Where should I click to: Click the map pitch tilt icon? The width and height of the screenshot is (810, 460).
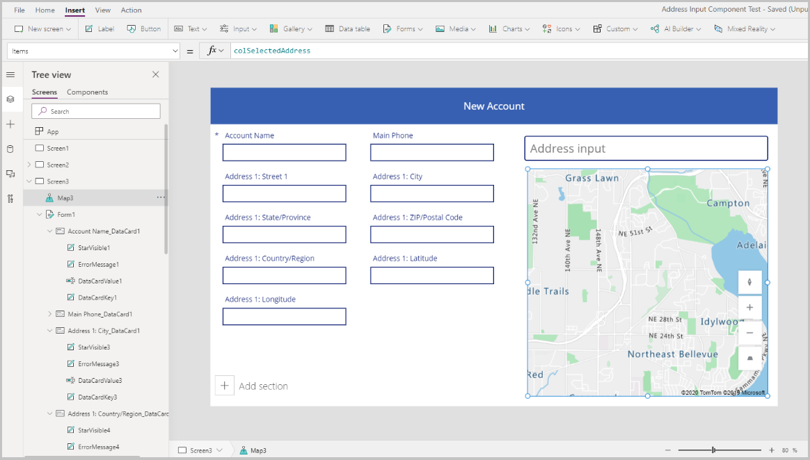pyautogui.click(x=749, y=359)
